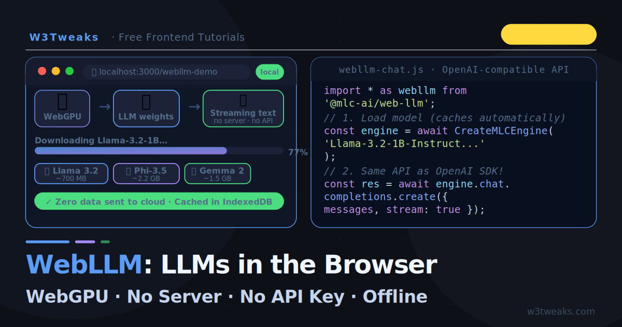Click the blue WebLLM headline word
The image size is (622, 327).
click(x=84, y=265)
